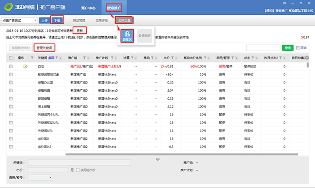Open column settings via the gear icon
Image resolution: width=315 pixels, height=188 pixels.
click(x=307, y=58)
